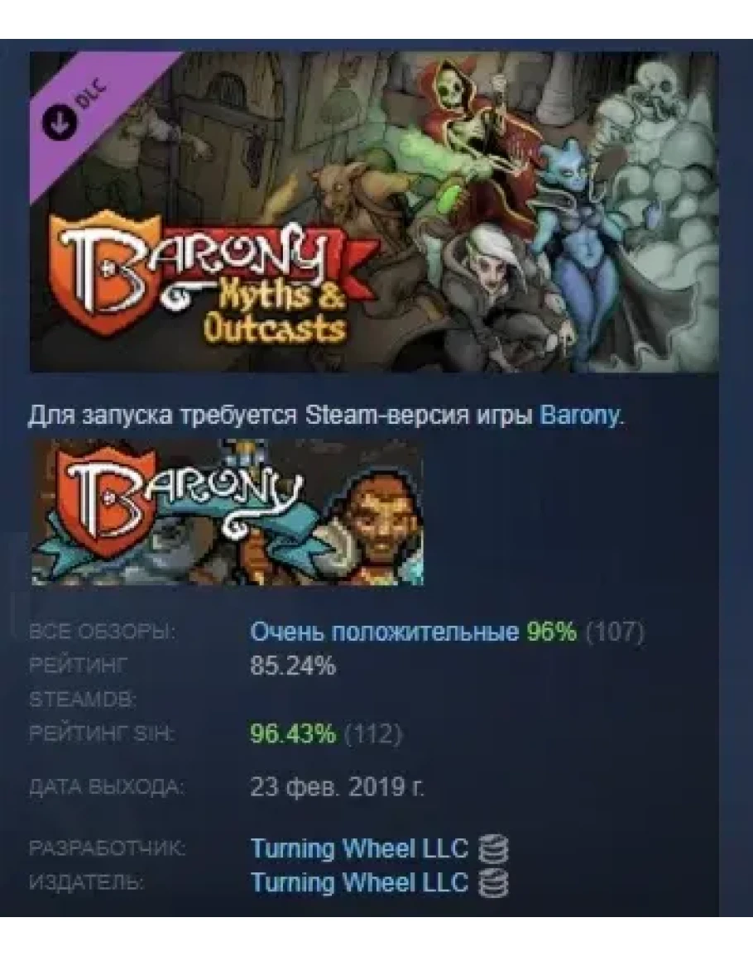This screenshot has height=956, width=753.
Task: Click database icon next to developer name
Action: [492, 849]
